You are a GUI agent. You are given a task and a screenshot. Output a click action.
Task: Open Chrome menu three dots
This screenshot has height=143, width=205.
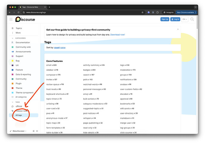coord(195,12)
